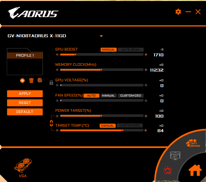Click the Target Temp value 84
This screenshot has height=182, width=206.
pyautogui.click(x=161, y=131)
